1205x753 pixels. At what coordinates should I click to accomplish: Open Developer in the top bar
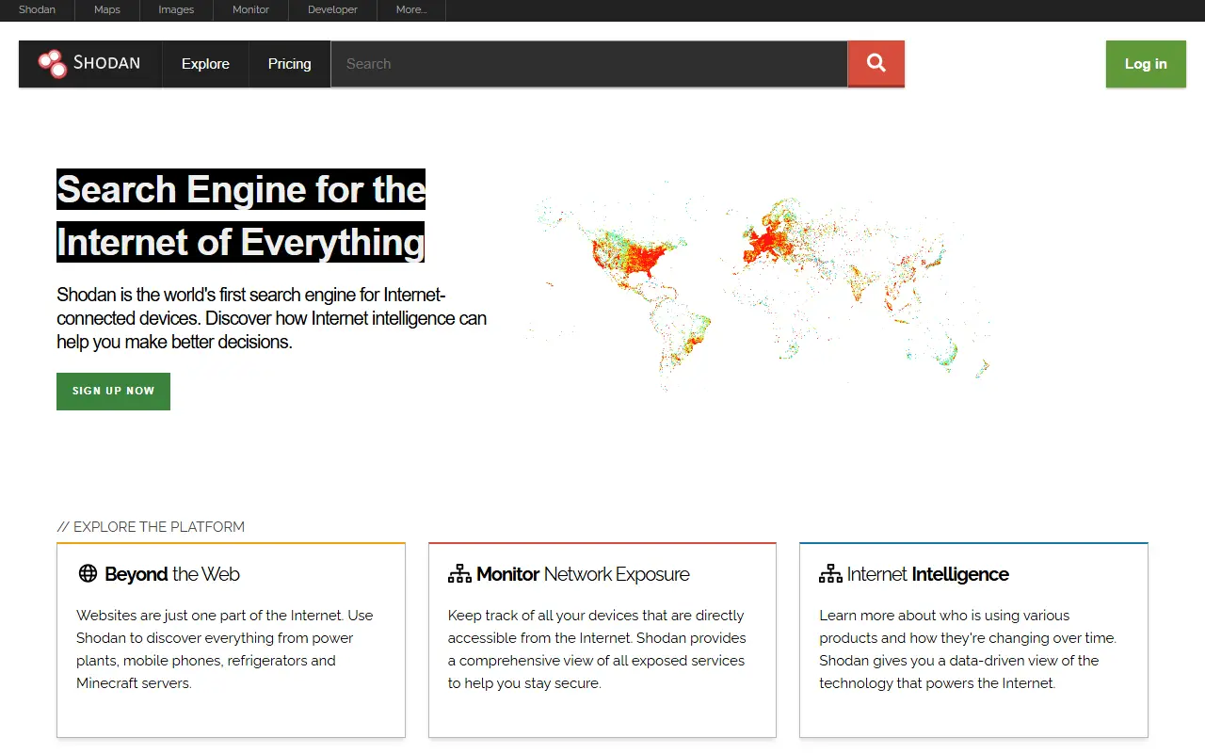[332, 10]
